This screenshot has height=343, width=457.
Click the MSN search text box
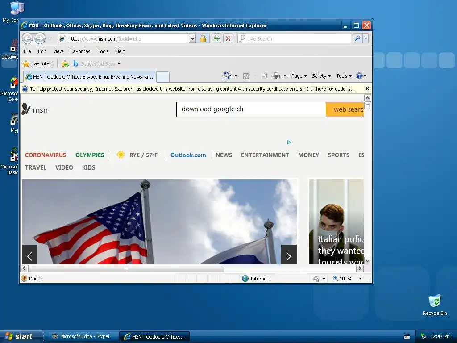click(x=251, y=109)
